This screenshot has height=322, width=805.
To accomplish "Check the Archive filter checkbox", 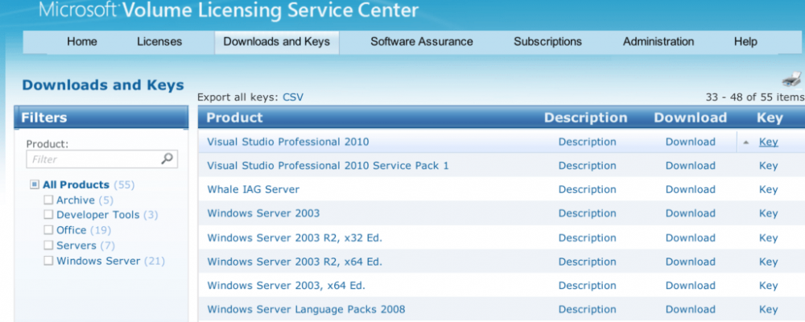I will pyautogui.click(x=48, y=200).
